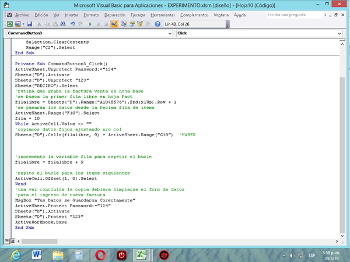This screenshot has height=262, width=350.
Task: Open the Insert UserForm dropdown arrow
Action: click(23, 24)
